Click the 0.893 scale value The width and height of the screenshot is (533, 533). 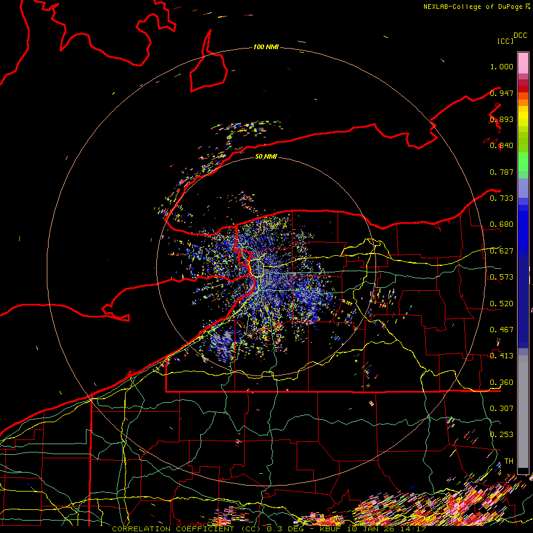[502, 119]
